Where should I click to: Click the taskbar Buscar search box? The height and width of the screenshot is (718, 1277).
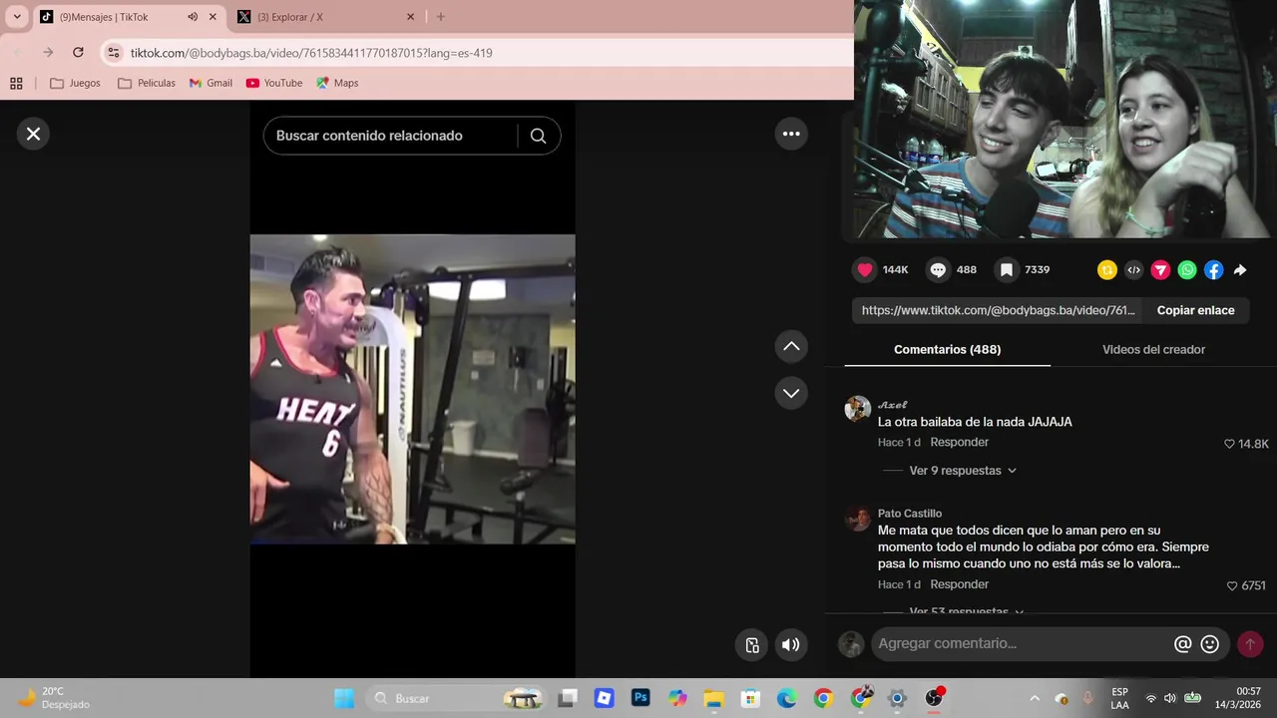coord(456,698)
